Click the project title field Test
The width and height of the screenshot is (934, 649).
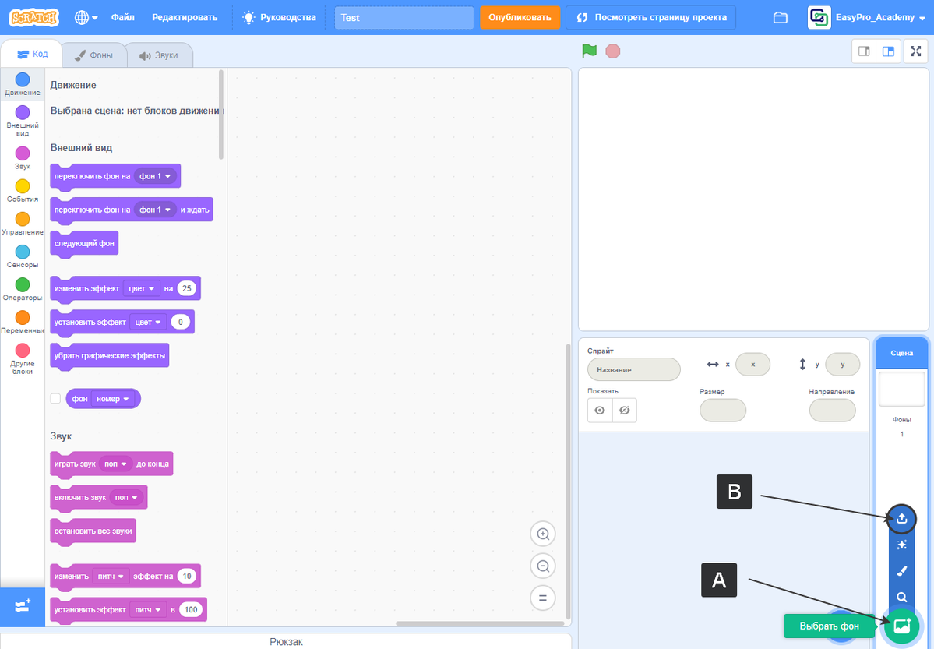coord(404,18)
